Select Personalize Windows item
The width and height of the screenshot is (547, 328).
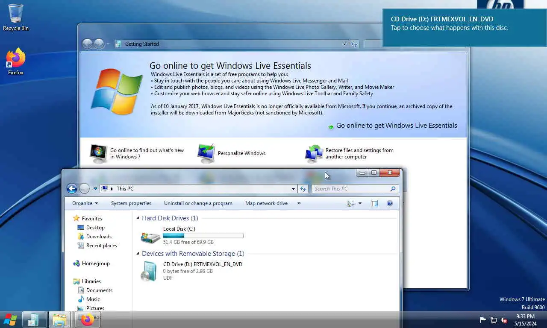[231, 153]
